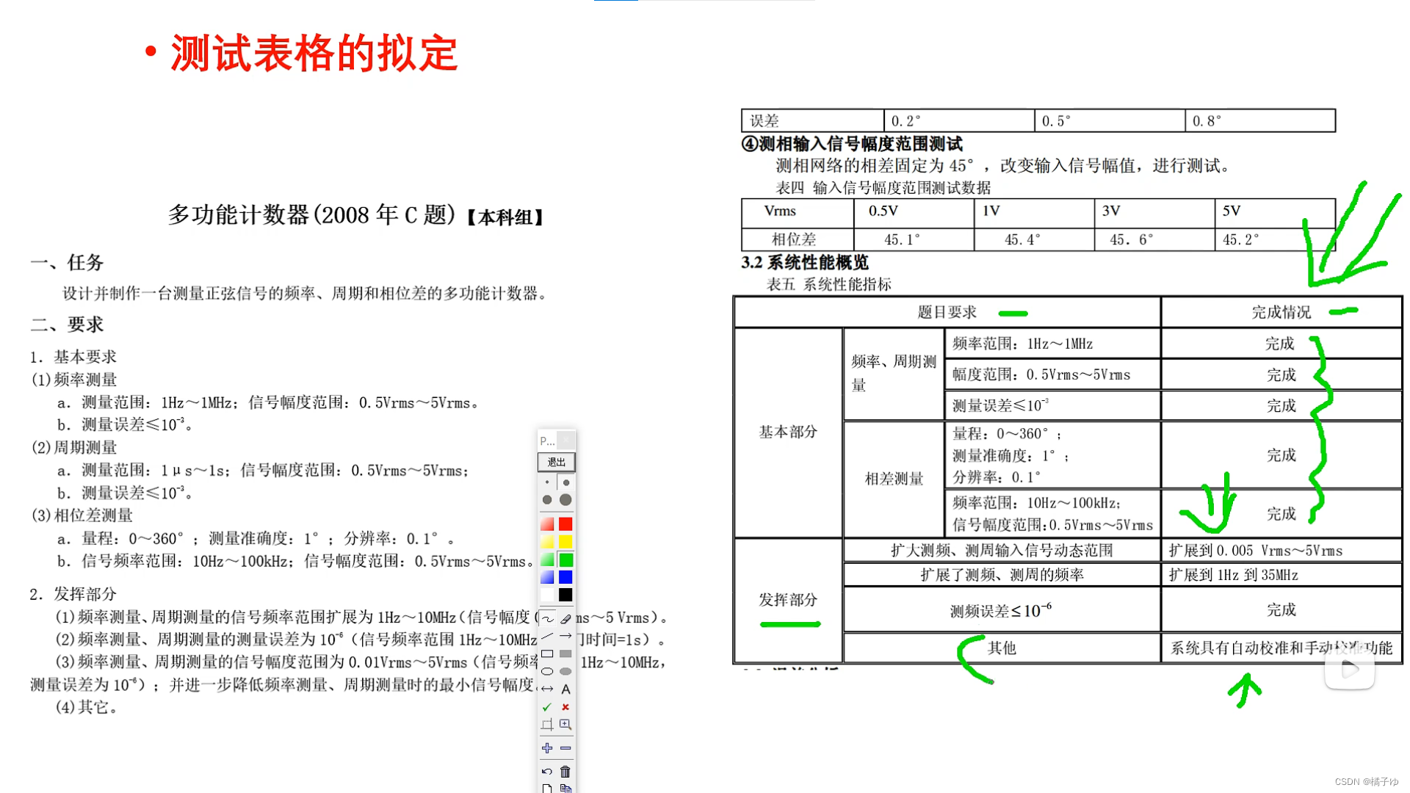This screenshot has height=793, width=1410.
Task: Click the cell 发挥部分
Action: point(788,600)
